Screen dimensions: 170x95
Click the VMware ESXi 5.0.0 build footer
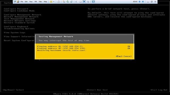click(x=86, y=94)
